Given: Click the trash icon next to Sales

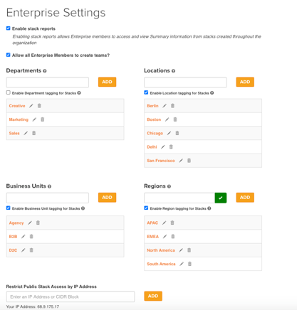Looking at the screenshot, I should click(x=34, y=133).
